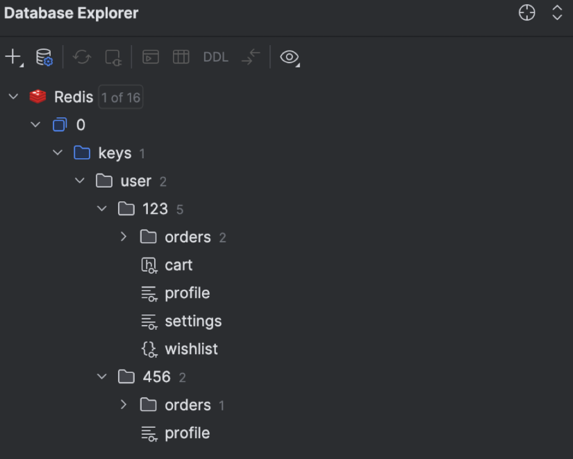Select the settings key under 123
This screenshot has height=459, width=573.
[192, 321]
